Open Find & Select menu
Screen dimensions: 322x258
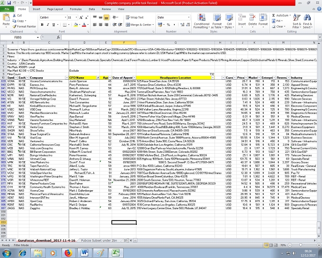coord(307,21)
